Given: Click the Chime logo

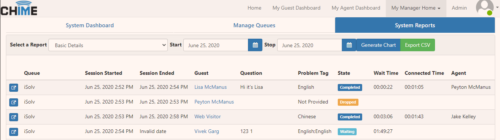Looking at the screenshot, I should 19,8.
